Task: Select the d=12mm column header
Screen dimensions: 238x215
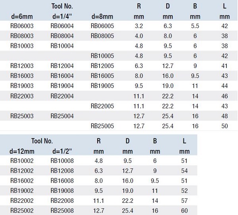Action: pyautogui.click(x=22, y=151)
